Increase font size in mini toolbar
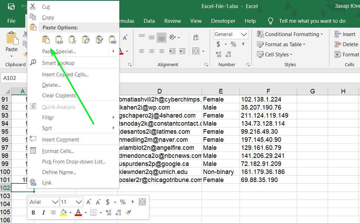 tap(89, 202)
